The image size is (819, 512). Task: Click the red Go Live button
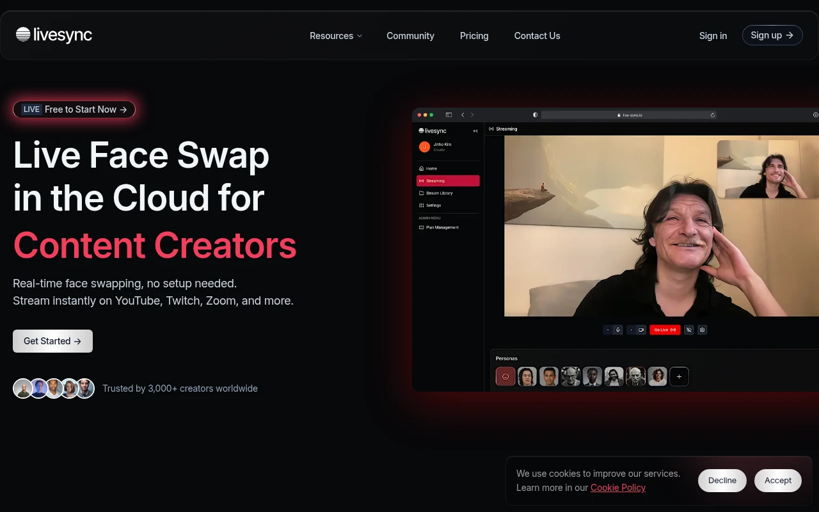point(665,330)
